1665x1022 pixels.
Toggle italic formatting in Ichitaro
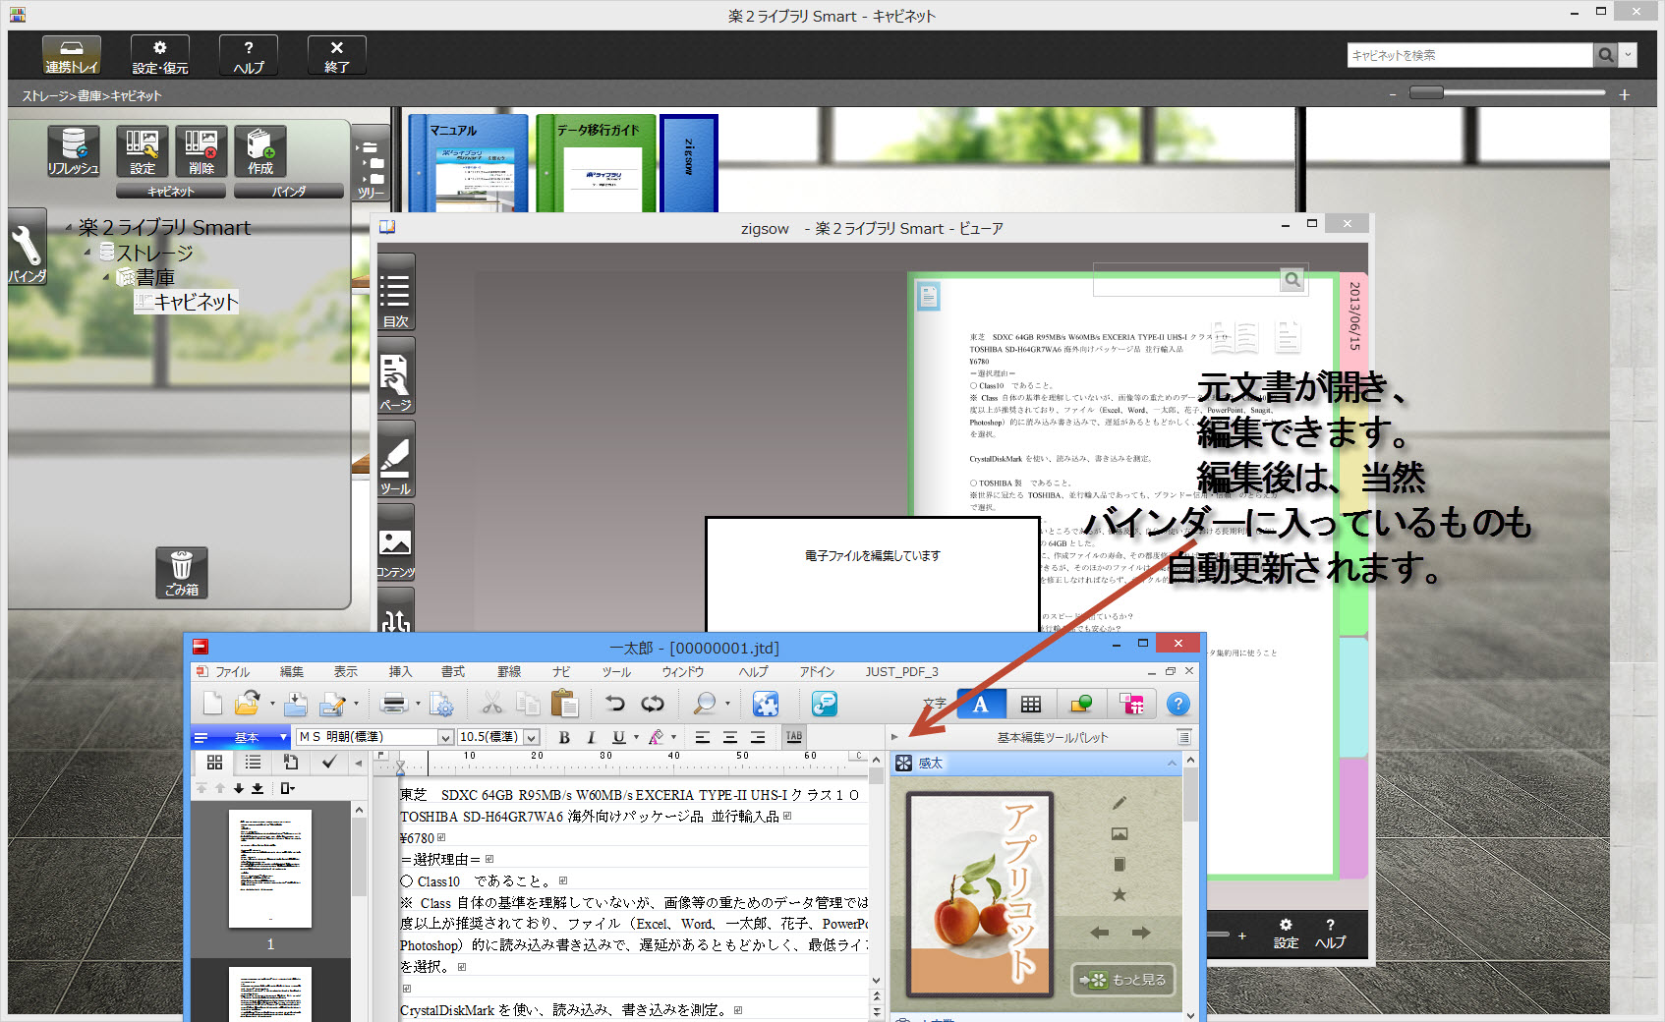coord(591,737)
